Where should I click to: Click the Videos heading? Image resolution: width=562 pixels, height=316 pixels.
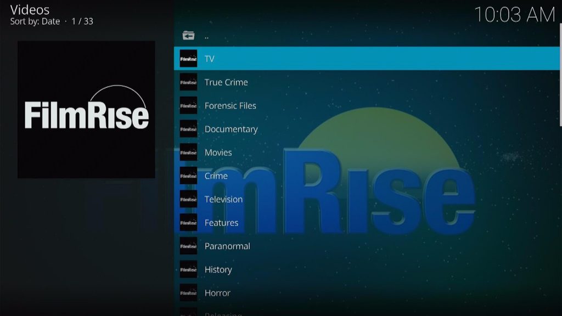pyautogui.click(x=30, y=10)
